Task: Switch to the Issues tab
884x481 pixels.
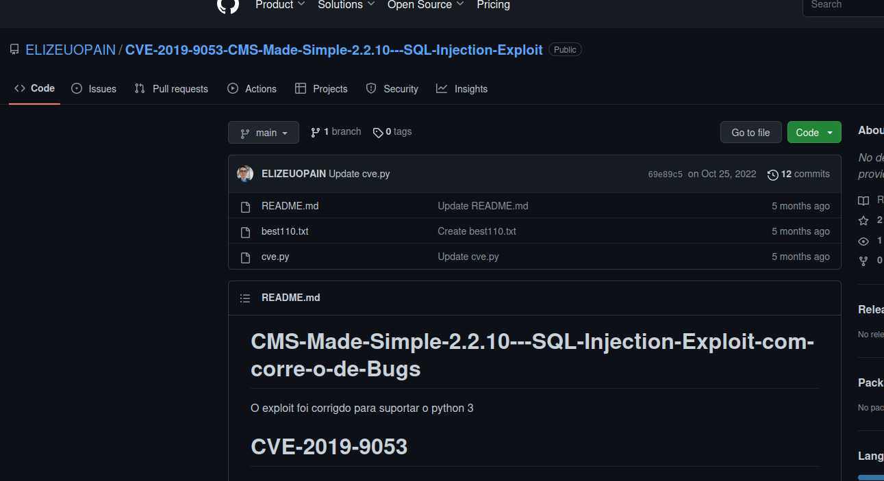Action: click(x=94, y=89)
